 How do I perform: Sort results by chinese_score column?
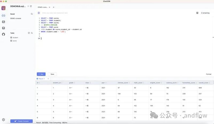129,83
